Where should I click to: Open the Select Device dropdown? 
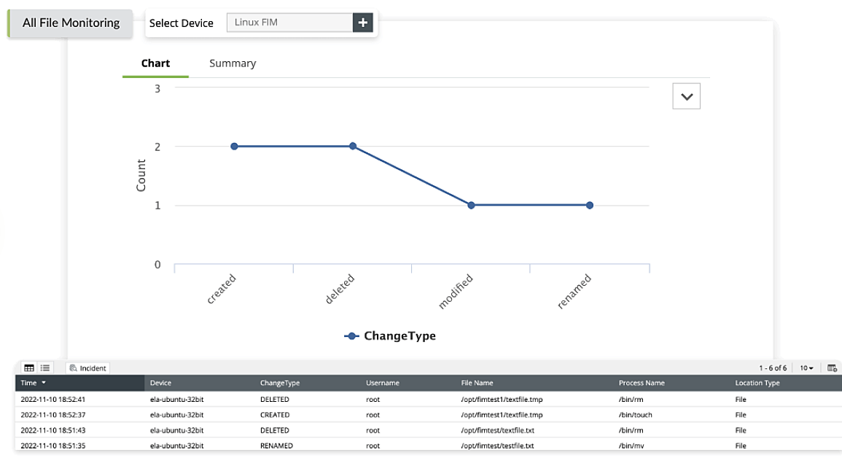(x=288, y=23)
